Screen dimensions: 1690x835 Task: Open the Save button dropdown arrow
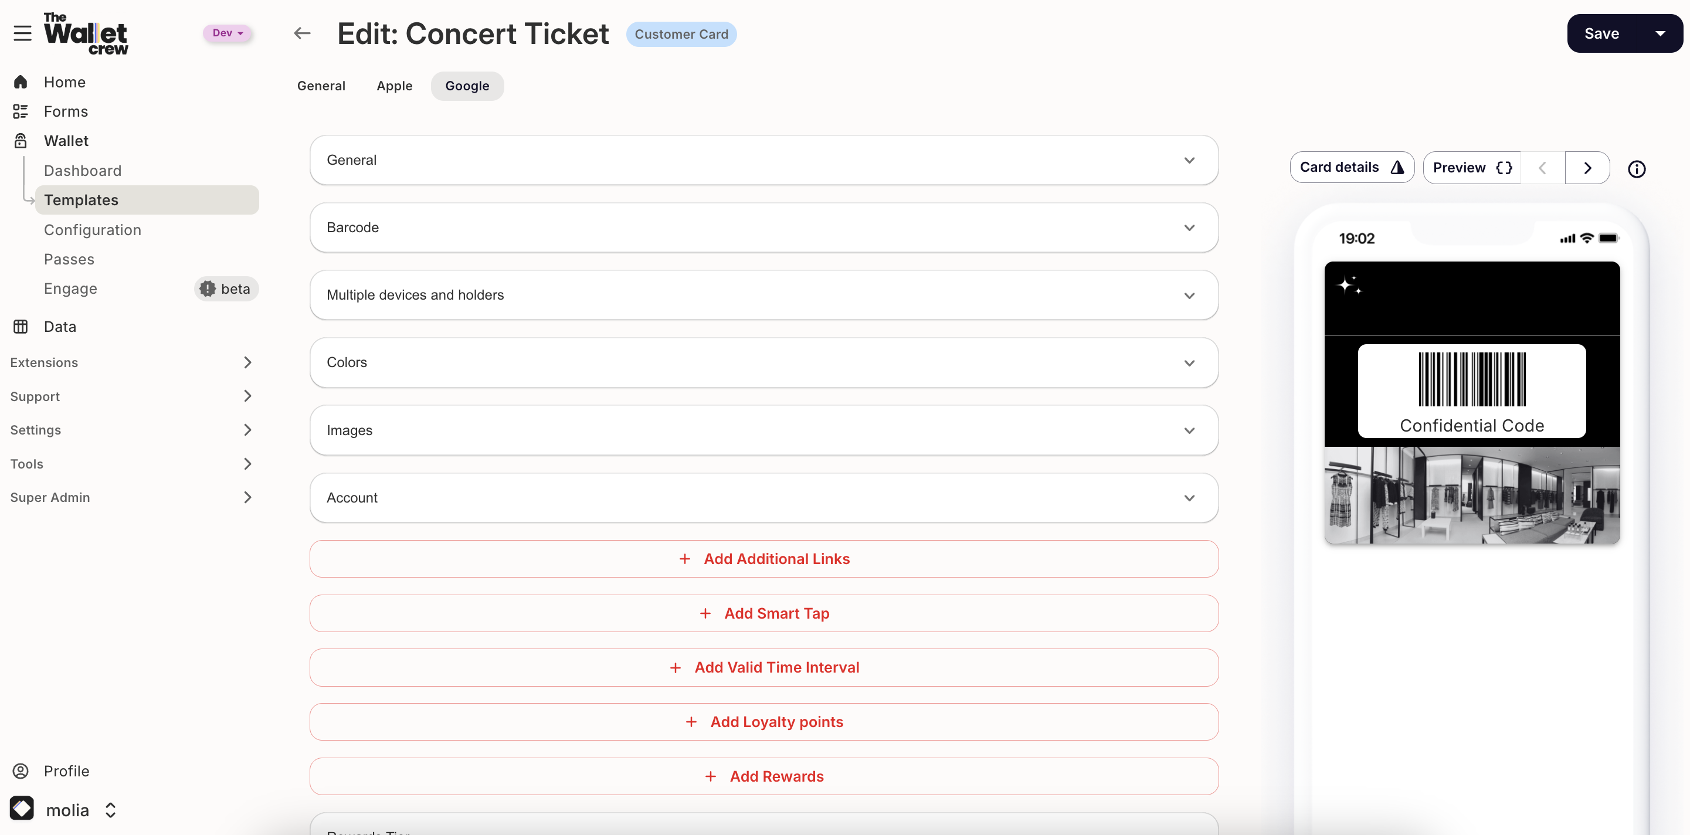point(1660,33)
